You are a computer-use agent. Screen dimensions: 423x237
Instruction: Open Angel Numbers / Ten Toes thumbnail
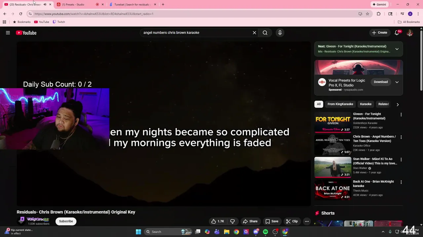pyautogui.click(x=333, y=145)
